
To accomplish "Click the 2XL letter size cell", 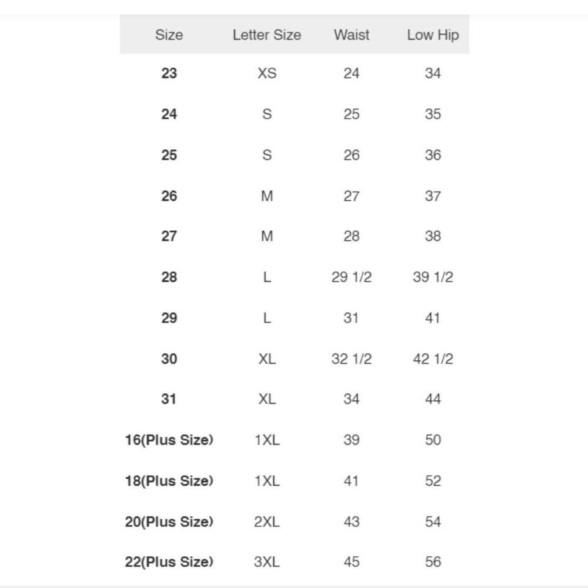I will [266, 522].
